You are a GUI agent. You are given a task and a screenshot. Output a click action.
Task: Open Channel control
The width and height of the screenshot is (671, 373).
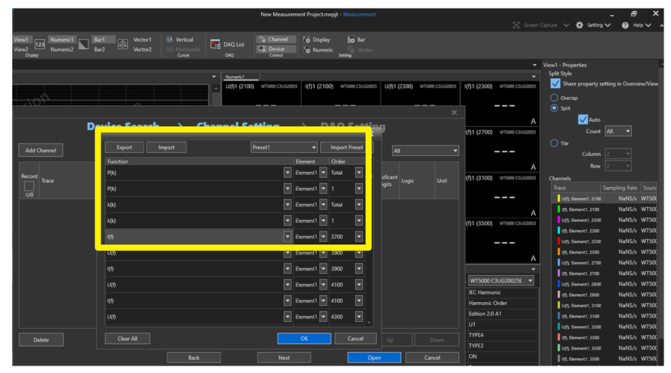tap(276, 39)
